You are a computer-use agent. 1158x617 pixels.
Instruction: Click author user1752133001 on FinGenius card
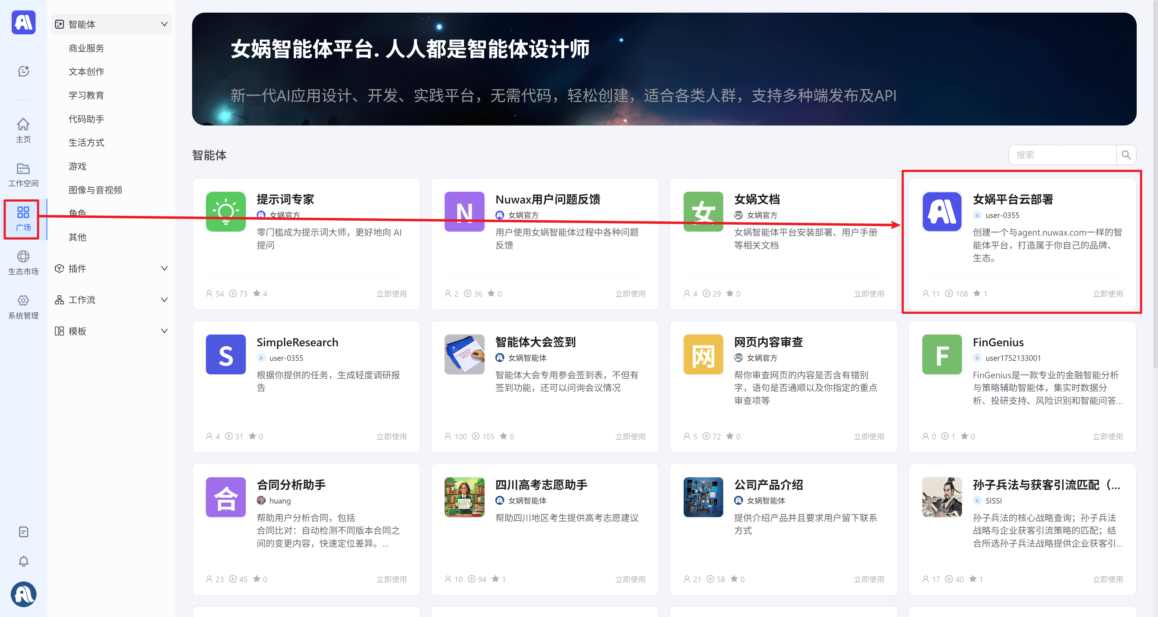click(1013, 358)
